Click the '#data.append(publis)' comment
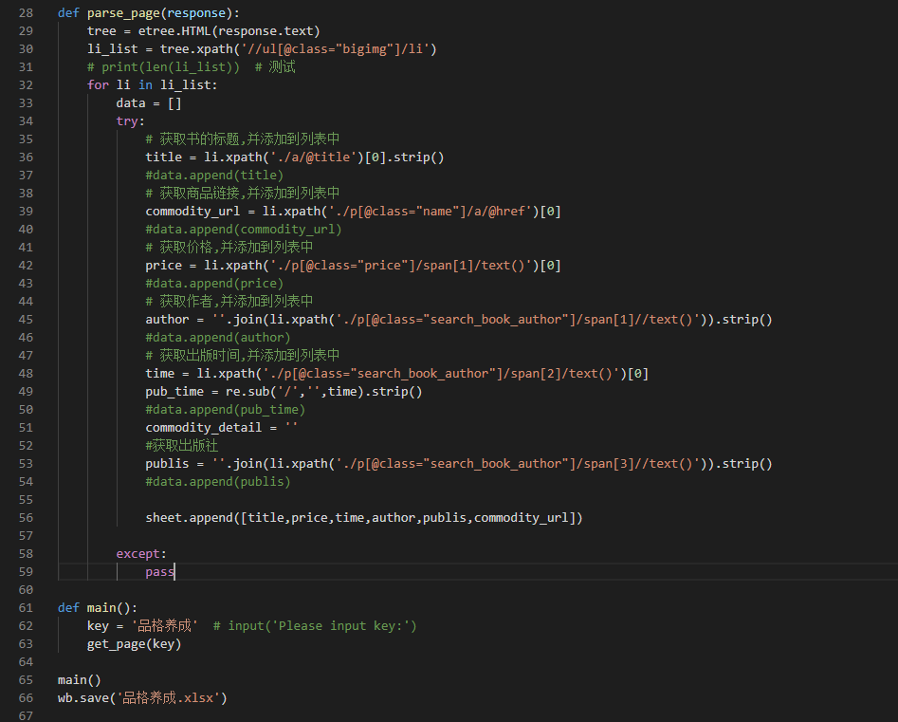 click(218, 482)
